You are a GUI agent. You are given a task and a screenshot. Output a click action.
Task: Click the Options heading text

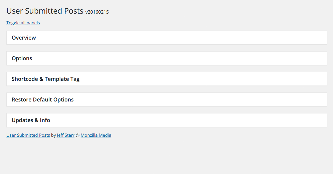point(22,58)
